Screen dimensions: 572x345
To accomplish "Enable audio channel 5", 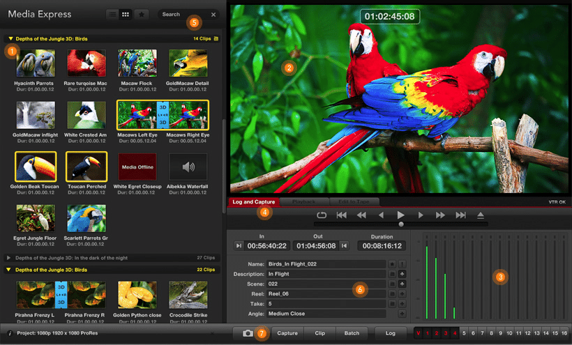I will click(x=464, y=333).
